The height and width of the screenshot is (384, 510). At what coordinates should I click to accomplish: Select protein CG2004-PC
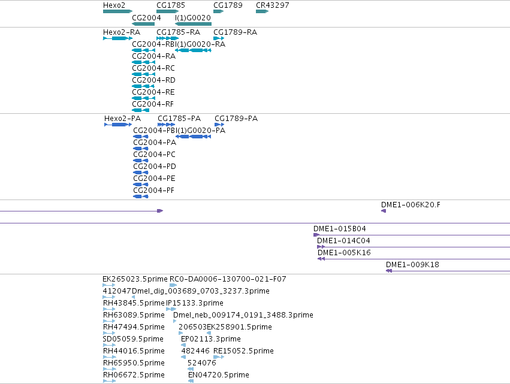(141, 161)
